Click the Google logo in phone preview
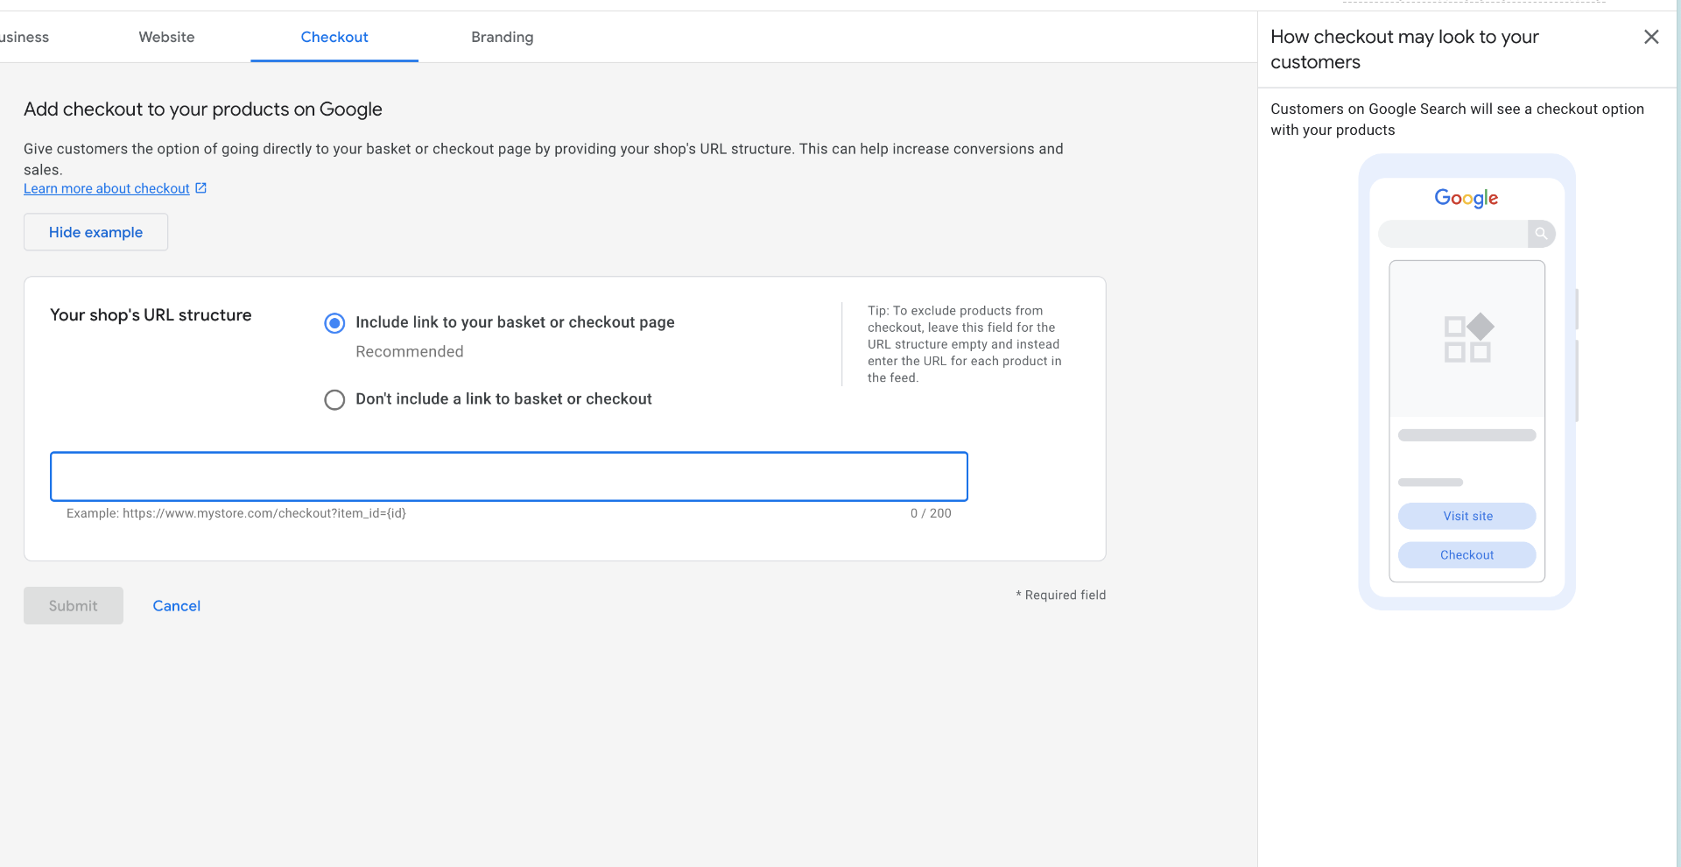Screen dimensions: 1681x867 pyautogui.click(x=1466, y=198)
